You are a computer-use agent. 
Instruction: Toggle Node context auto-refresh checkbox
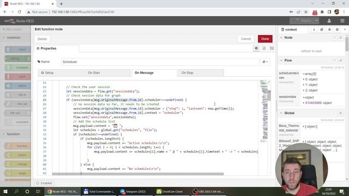(334, 38)
